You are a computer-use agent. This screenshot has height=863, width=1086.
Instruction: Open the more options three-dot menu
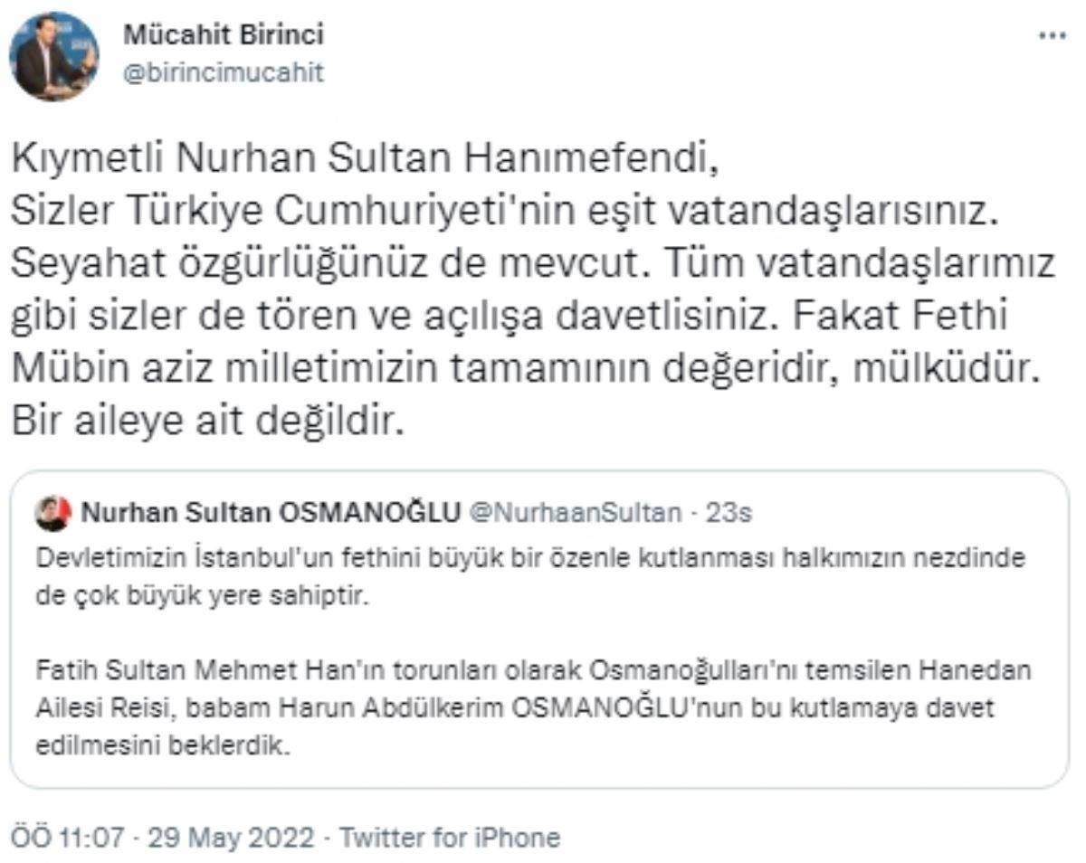1052,36
